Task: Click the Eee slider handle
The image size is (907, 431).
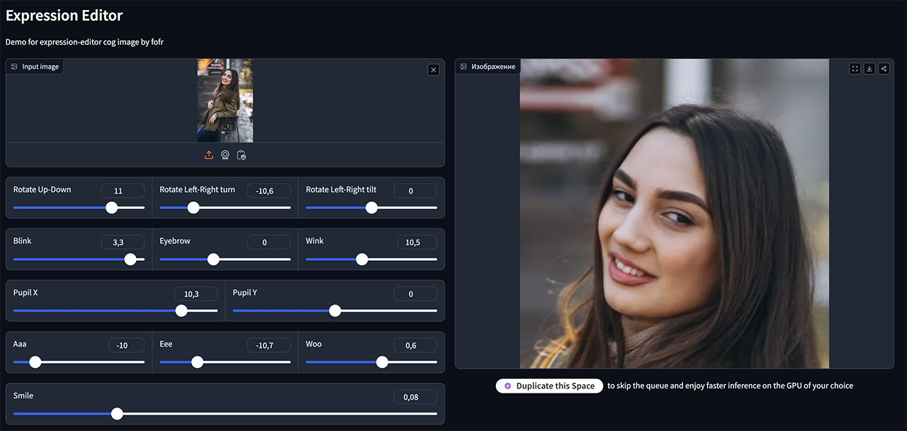Action: [198, 362]
